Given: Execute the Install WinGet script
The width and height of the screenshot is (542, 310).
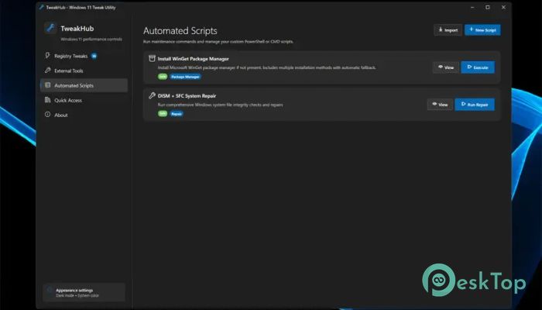Looking at the screenshot, I should click(x=478, y=67).
